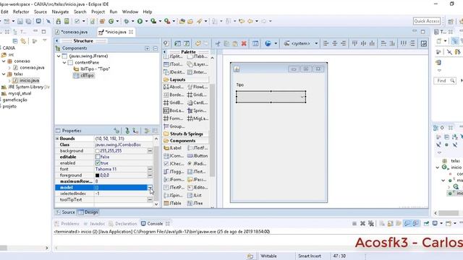
Task: Open the Project menu
Action: tap(98, 12)
